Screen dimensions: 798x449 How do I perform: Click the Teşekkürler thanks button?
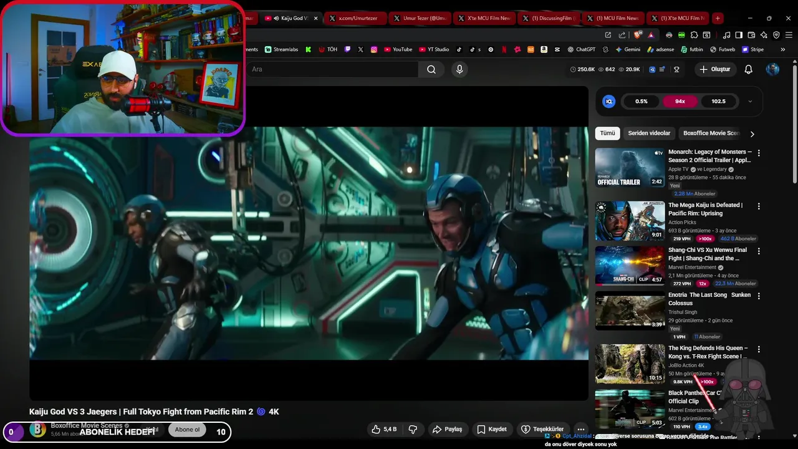click(x=542, y=429)
